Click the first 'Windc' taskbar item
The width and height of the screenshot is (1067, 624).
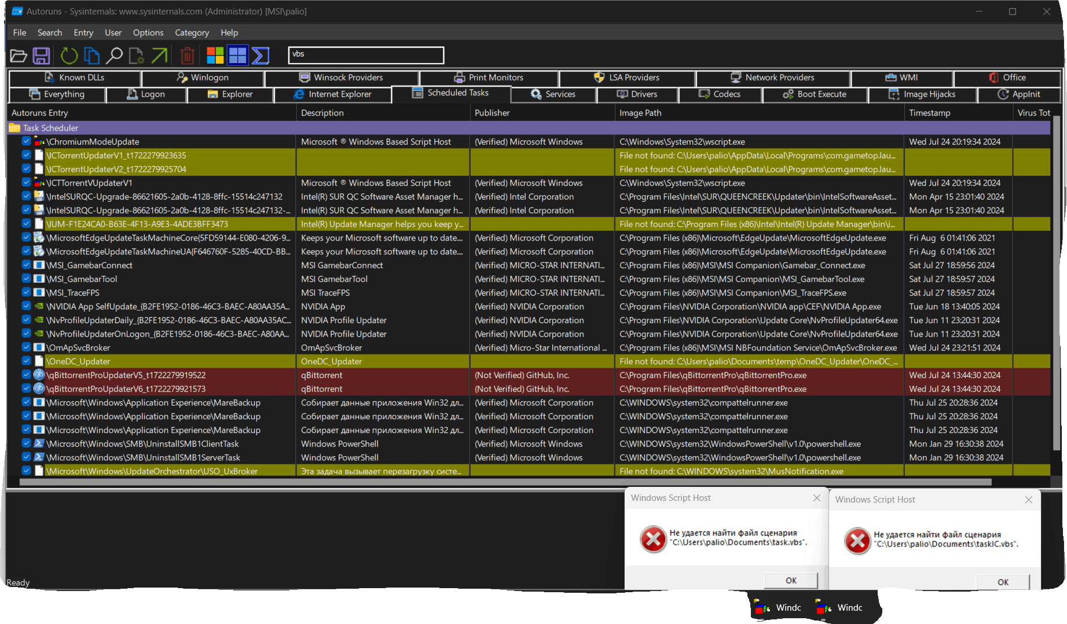(x=777, y=608)
